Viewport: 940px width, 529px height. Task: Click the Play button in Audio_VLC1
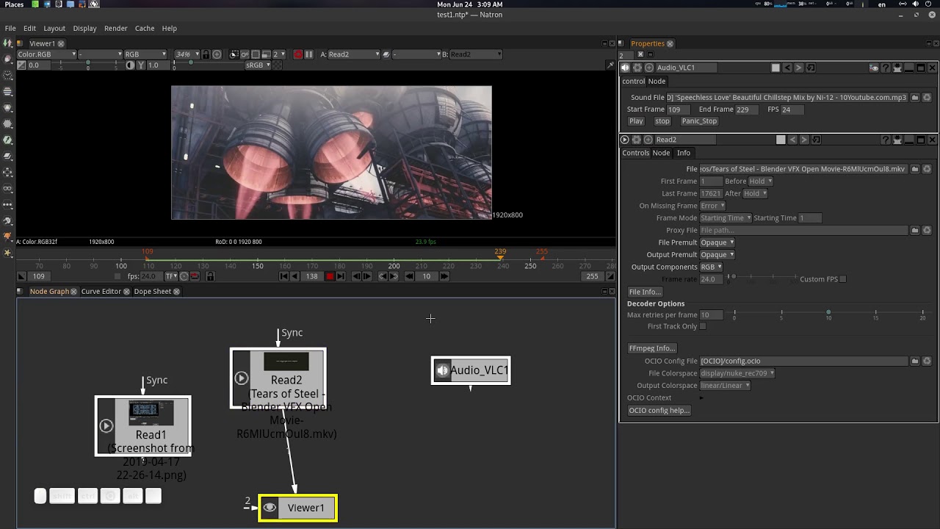636,121
